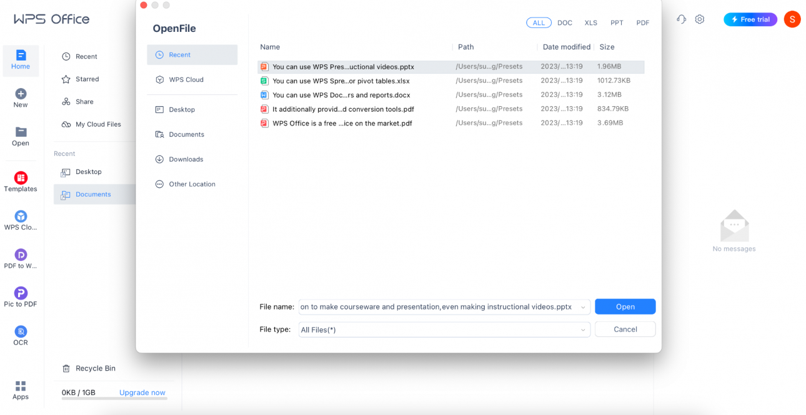Image resolution: width=806 pixels, height=415 pixels.
Task: Sort file list by Date modified
Action: point(567,47)
